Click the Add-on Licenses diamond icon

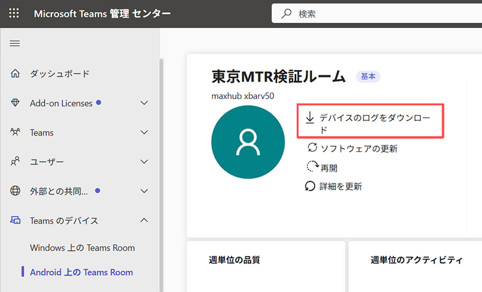pos(16,103)
